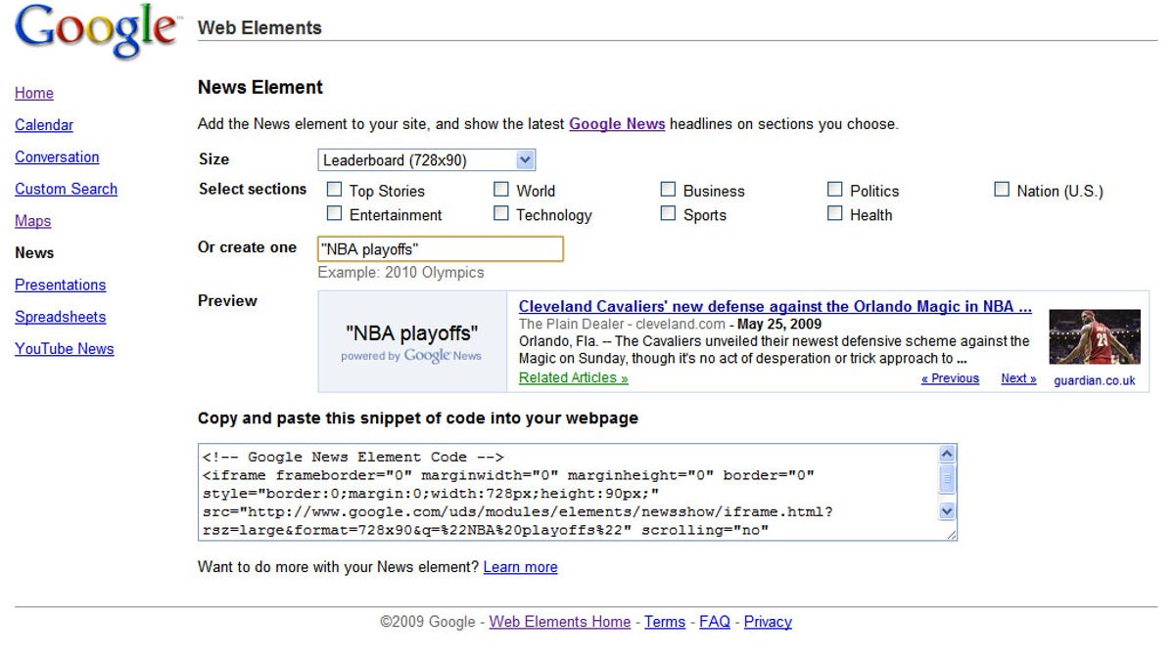
Task: Go to YouTube News in sidebar
Action: (65, 349)
